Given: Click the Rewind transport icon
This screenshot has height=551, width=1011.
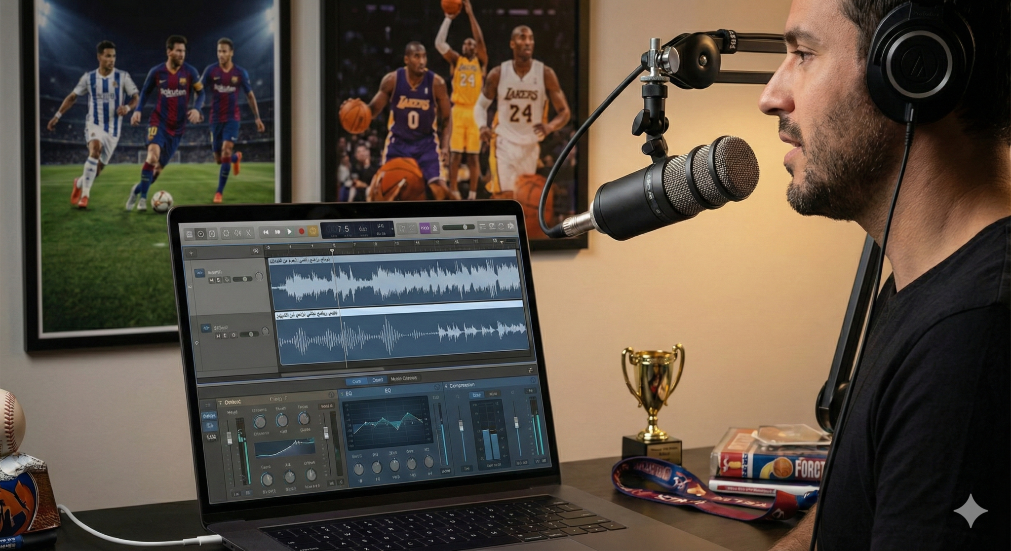Looking at the screenshot, I should 266,232.
